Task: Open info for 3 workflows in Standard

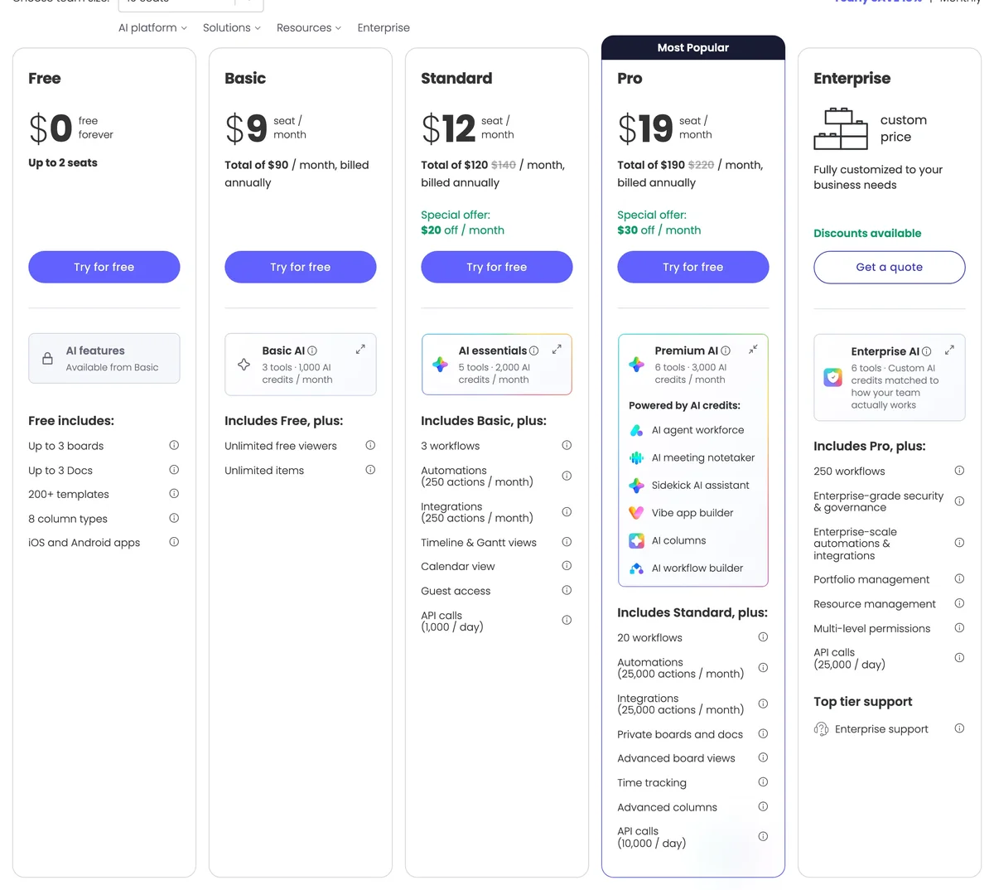Action: coord(567,445)
